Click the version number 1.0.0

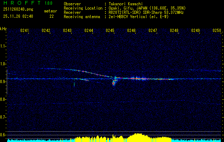coord(48,3)
